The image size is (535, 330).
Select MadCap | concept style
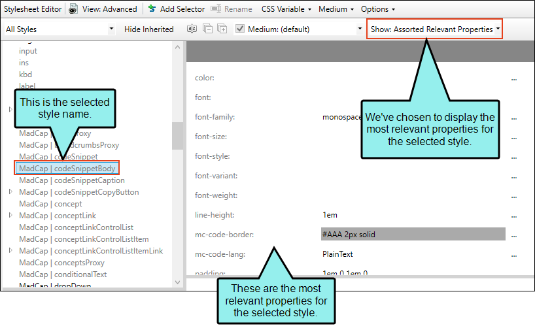50,204
